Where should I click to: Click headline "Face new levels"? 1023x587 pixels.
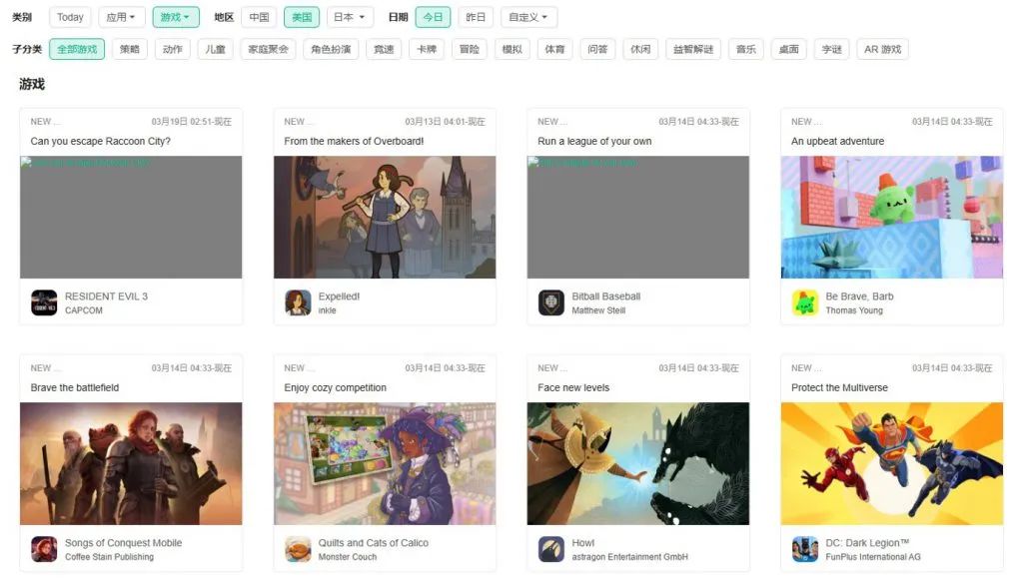(x=573, y=387)
